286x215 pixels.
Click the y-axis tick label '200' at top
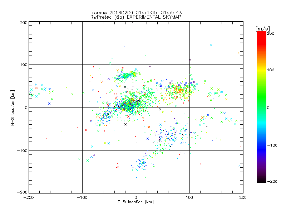(24, 23)
